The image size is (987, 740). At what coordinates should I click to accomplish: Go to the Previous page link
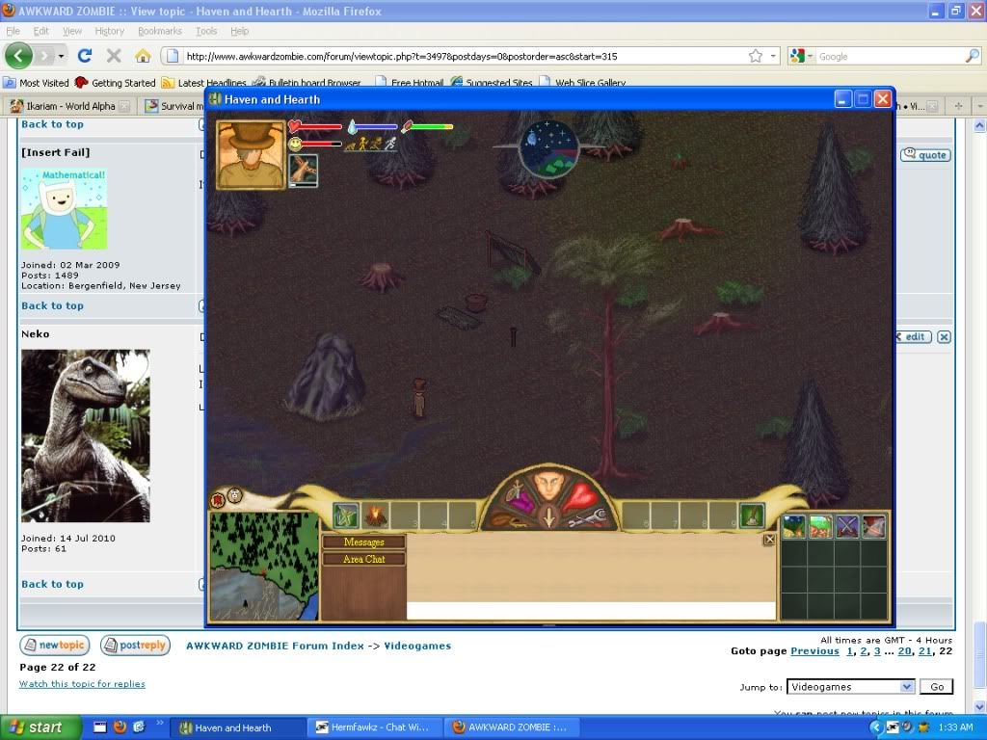pos(814,651)
